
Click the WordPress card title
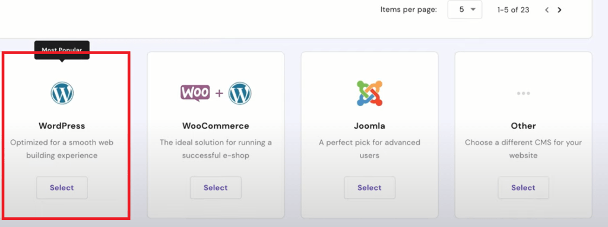(62, 126)
